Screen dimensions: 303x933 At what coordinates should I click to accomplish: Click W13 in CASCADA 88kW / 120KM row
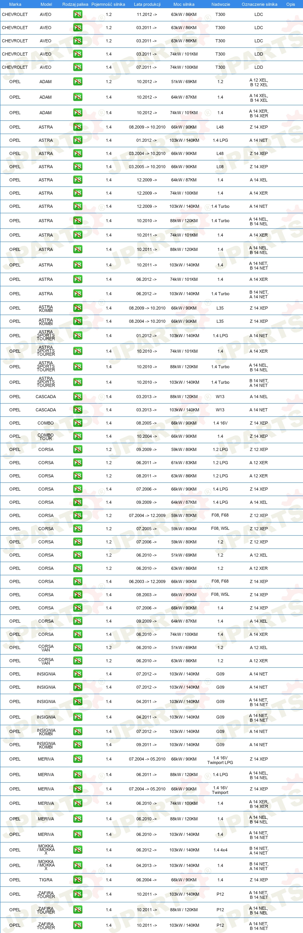coord(220,397)
